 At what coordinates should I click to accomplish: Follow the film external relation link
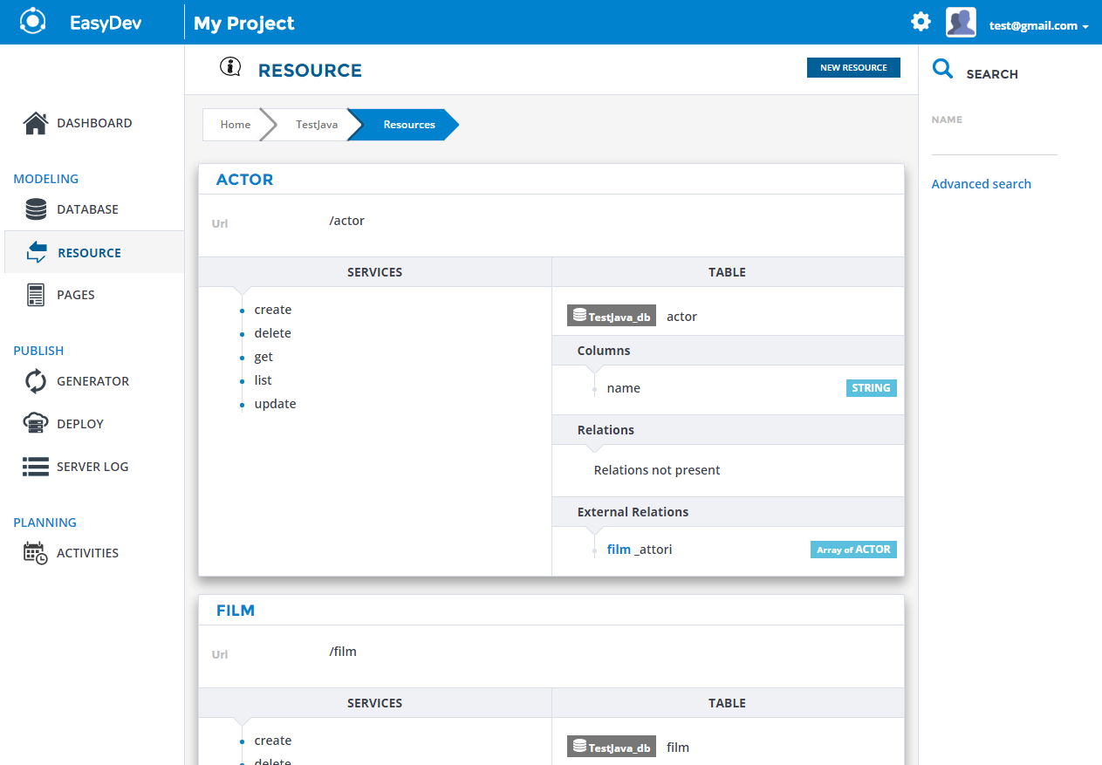click(619, 550)
